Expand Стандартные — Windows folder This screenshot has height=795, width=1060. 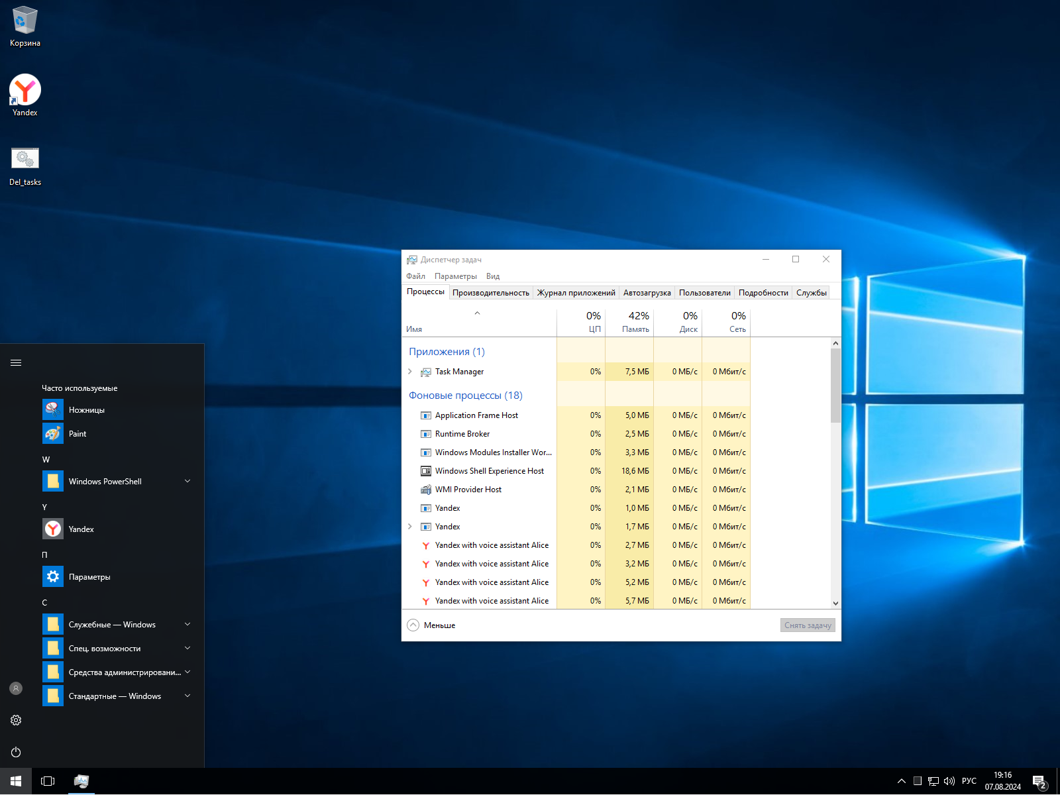(187, 696)
